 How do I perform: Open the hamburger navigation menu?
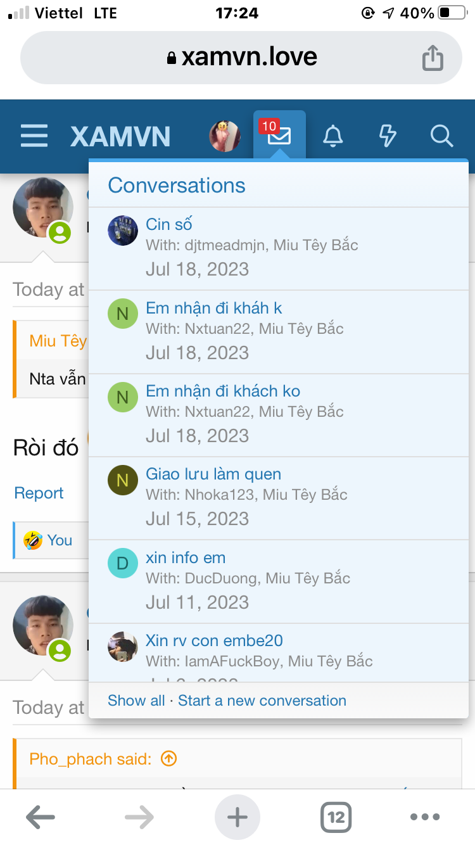(x=34, y=136)
